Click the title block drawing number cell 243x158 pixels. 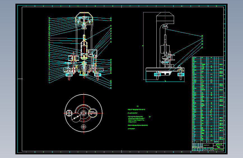(x=218, y=150)
